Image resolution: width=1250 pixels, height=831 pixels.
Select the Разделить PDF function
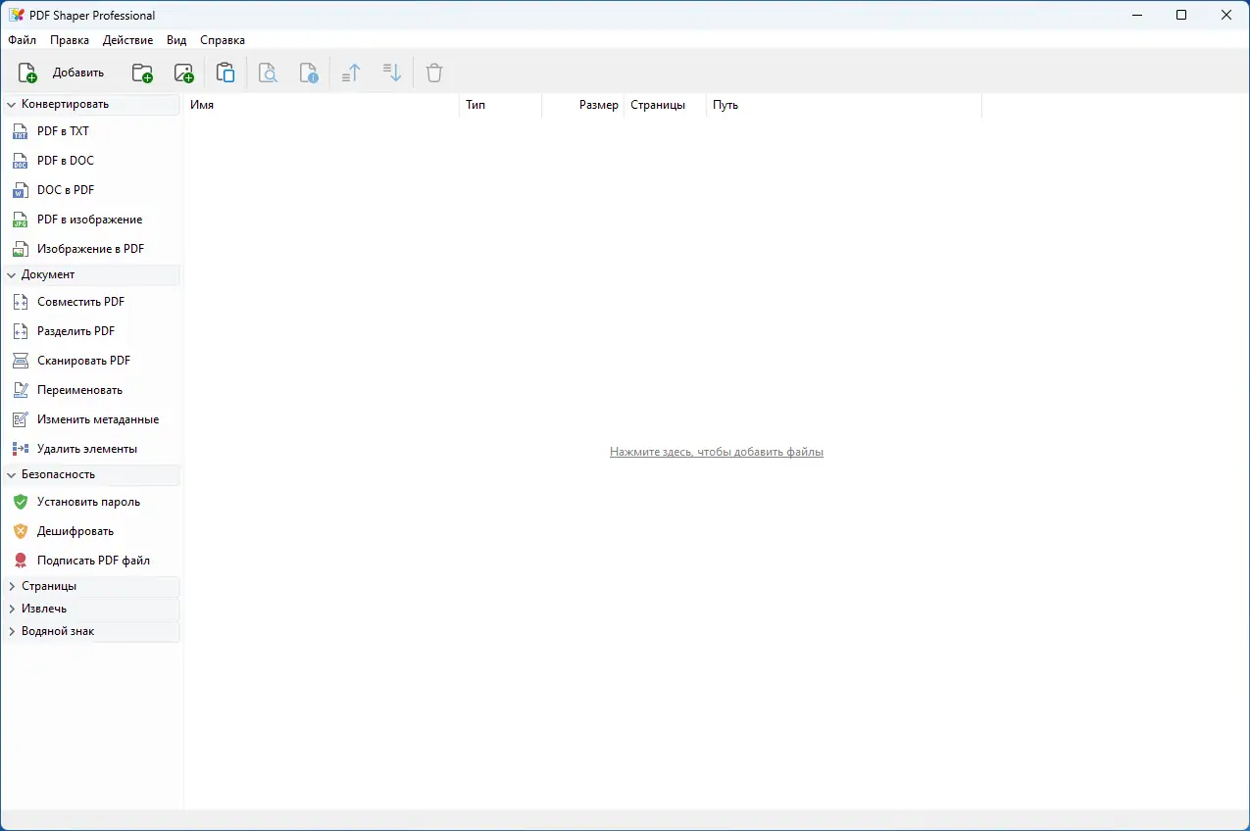tap(78, 330)
